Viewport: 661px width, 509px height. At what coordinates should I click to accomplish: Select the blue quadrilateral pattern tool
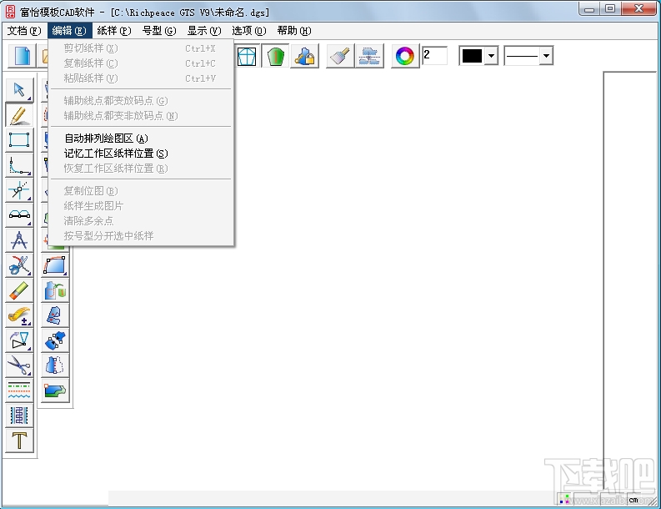coord(55,265)
